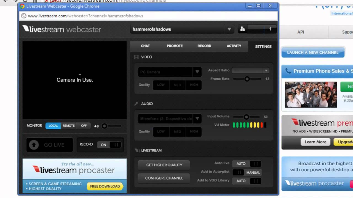Click Launch a New Channel button
Viewport: 353px width, 198px height.
coord(313,53)
